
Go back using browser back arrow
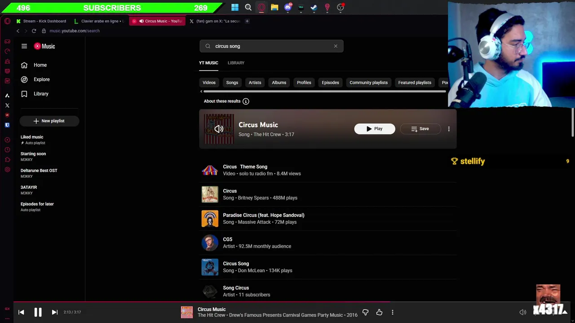click(18, 31)
